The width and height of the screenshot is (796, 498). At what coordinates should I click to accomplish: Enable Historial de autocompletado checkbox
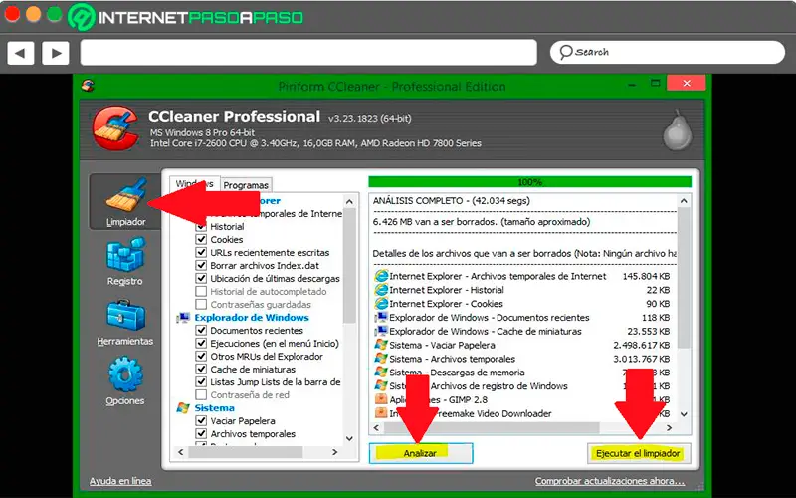[x=201, y=291]
